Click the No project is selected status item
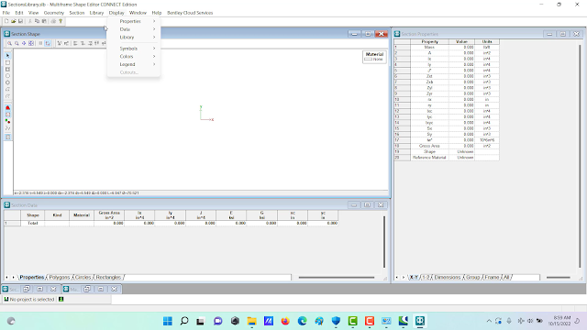The height and width of the screenshot is (330, 587). point(32,300)
